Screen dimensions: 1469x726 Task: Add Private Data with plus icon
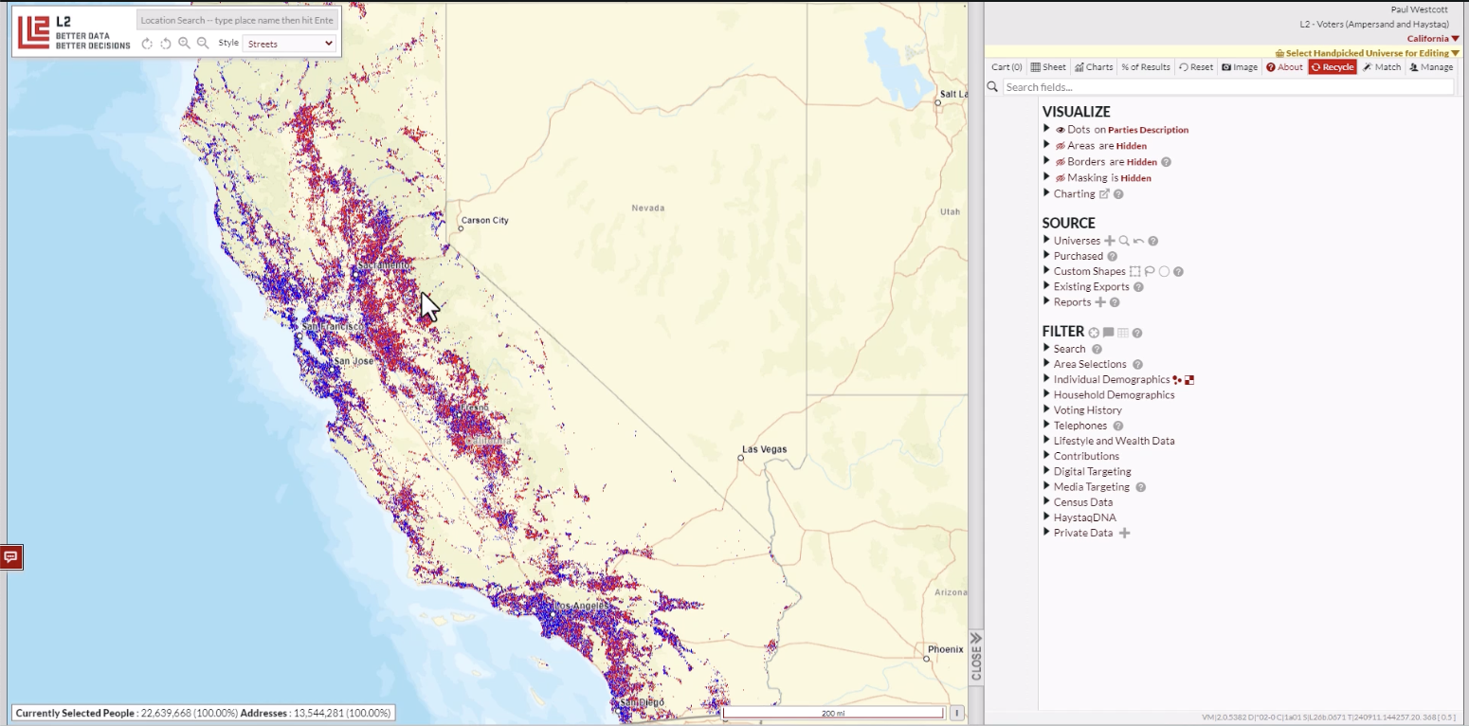click(x=1125, y=534)
